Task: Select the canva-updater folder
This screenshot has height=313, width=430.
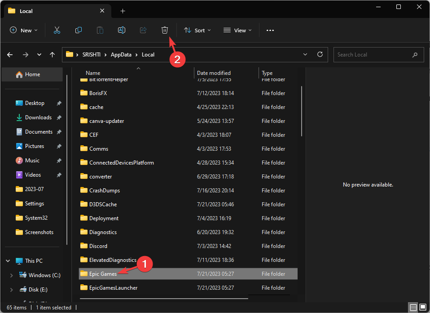Action: (188, 121)
